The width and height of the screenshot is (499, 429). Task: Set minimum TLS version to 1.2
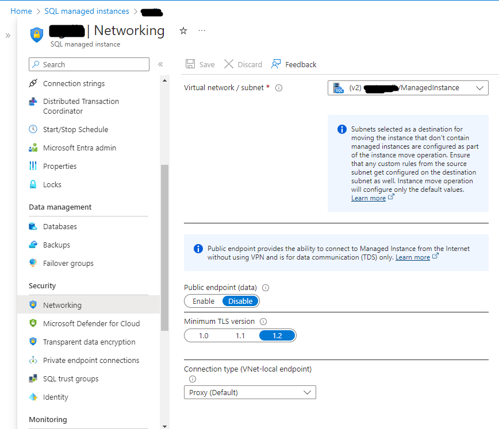pyautogui.click(x=277, y=335)
